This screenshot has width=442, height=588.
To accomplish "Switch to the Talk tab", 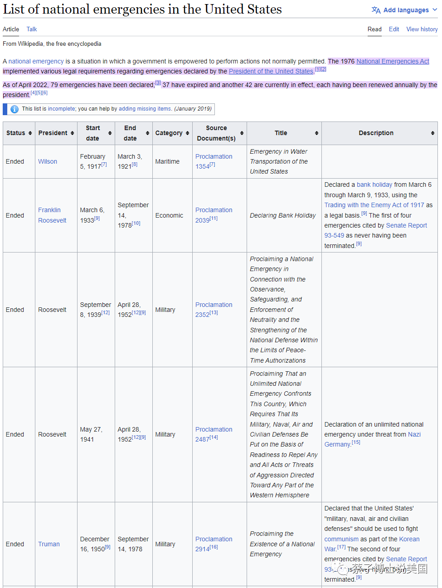I will 32,29.
